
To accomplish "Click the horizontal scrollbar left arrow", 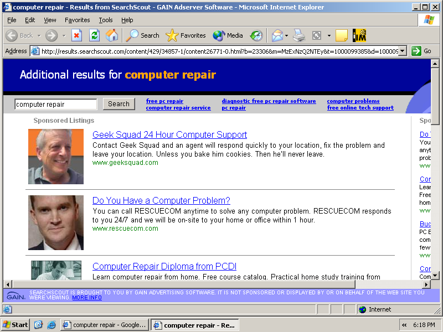I will (8, 284).
